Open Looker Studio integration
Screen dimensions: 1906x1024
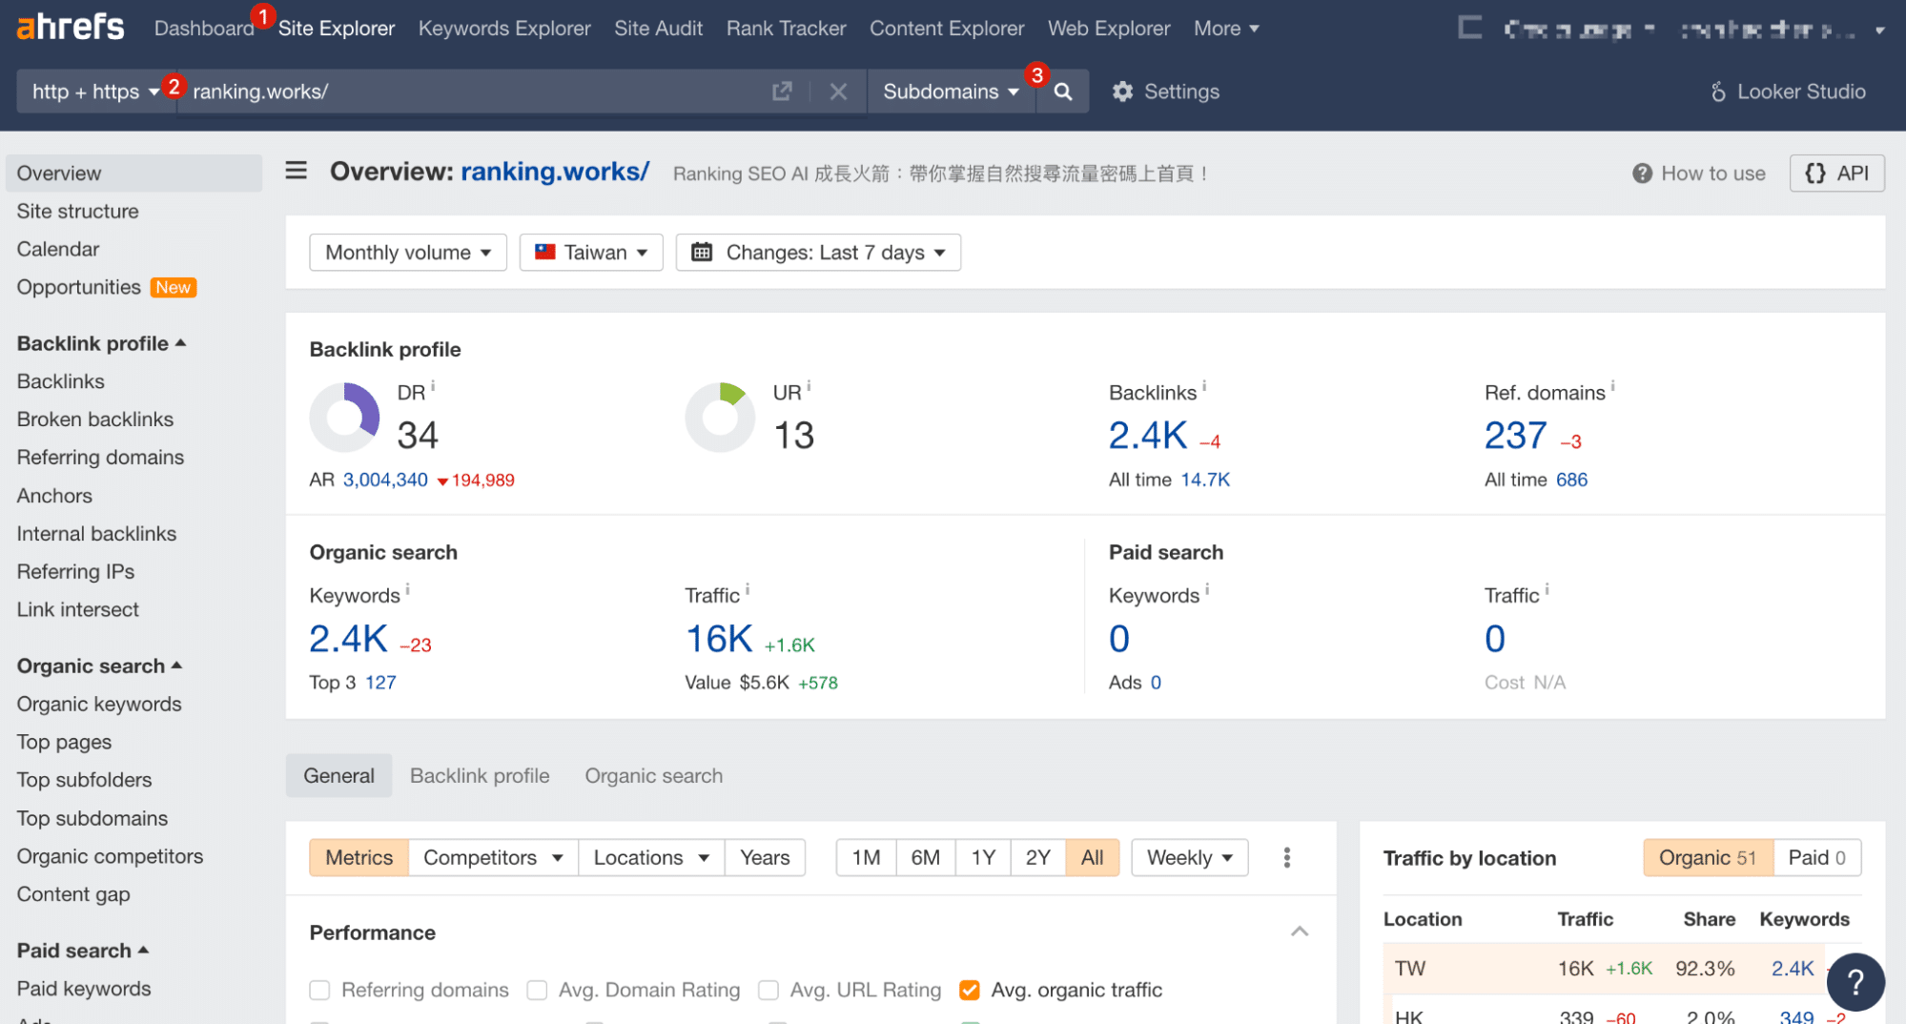point(1788,92)
